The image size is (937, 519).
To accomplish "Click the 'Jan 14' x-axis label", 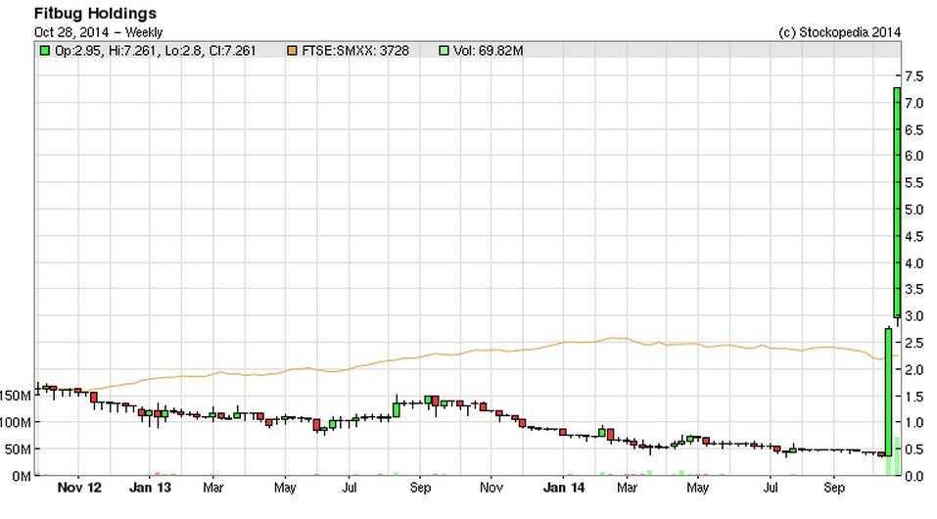I will [x=564, y=488].
